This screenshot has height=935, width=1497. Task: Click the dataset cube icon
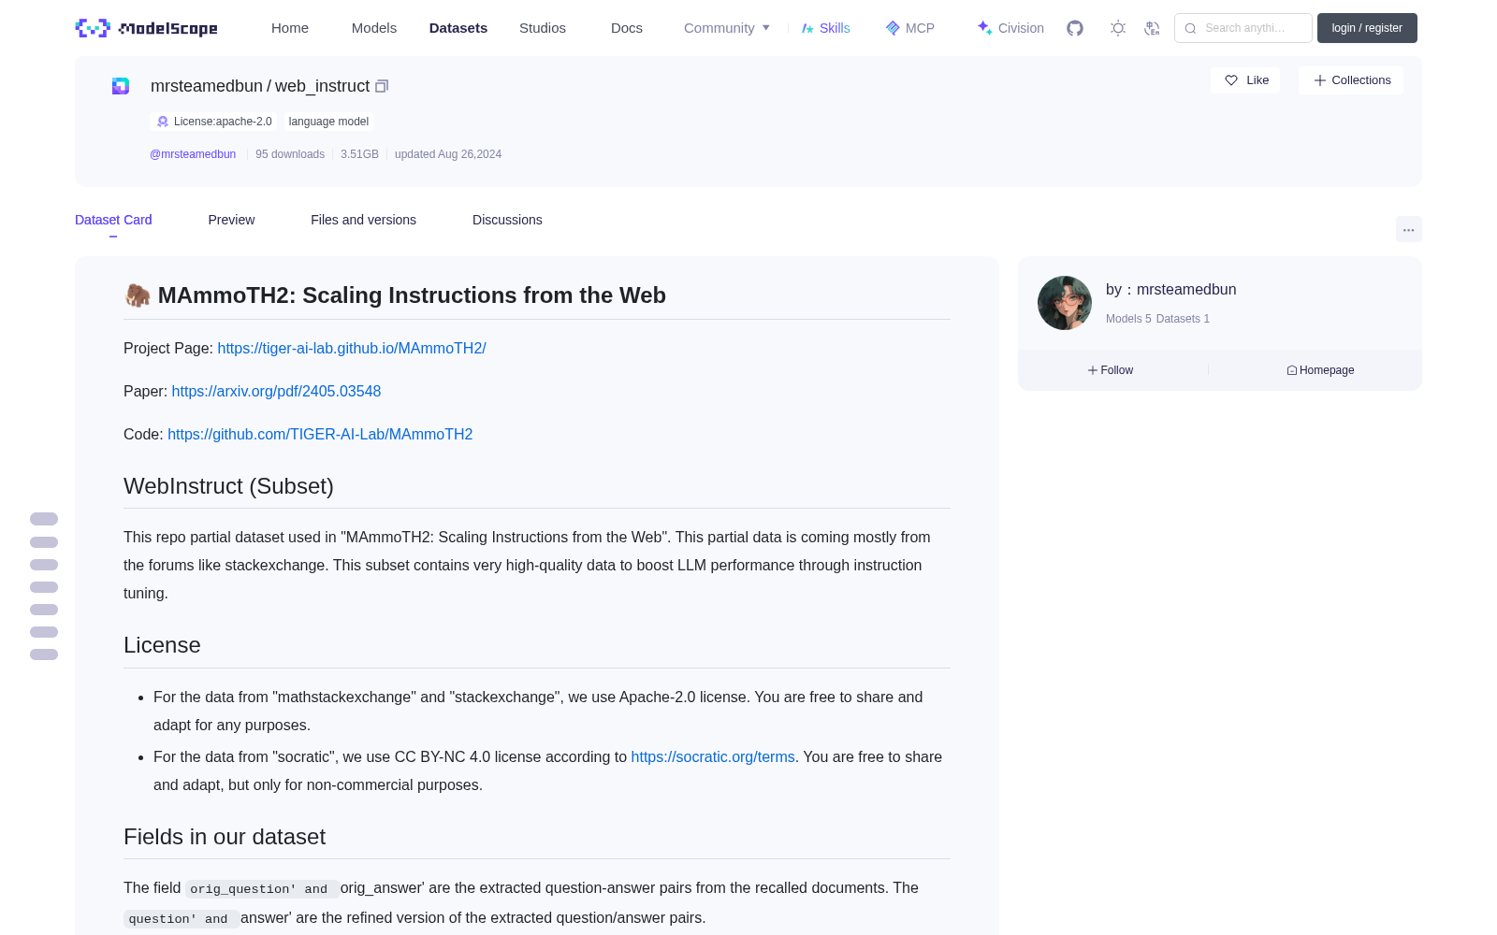pos(121,86)
